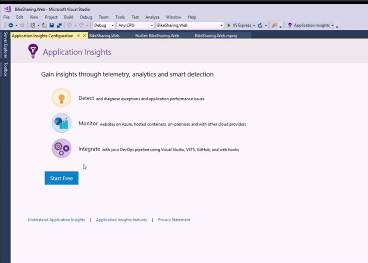Click the Undo arrow icon
Image resolution: width=368 pixels, height=263 pixels.
(x=69, y=25)
